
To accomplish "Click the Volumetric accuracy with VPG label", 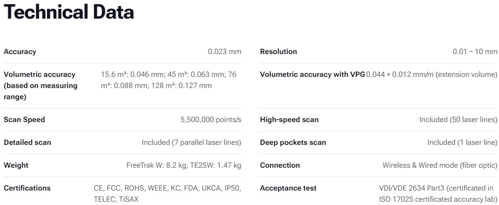I will click(312, 75).
